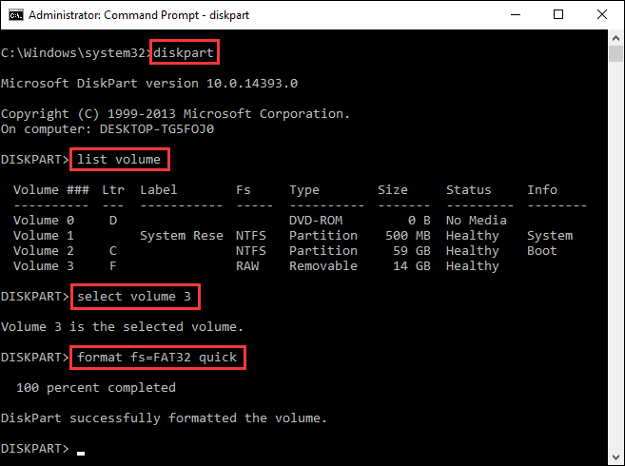Minimize the Command Prompt window
Image resolution: width=625 pixels, height=466 pixels.
pyautogui.click(x=513, y=16)
